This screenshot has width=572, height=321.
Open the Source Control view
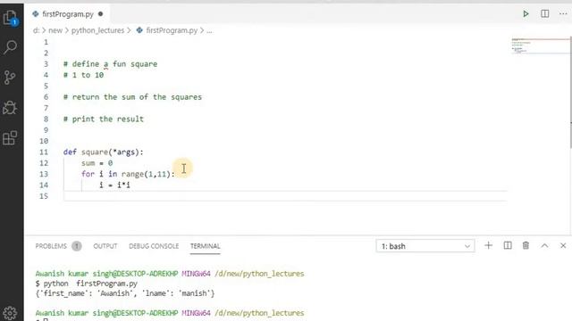point(10,78)
